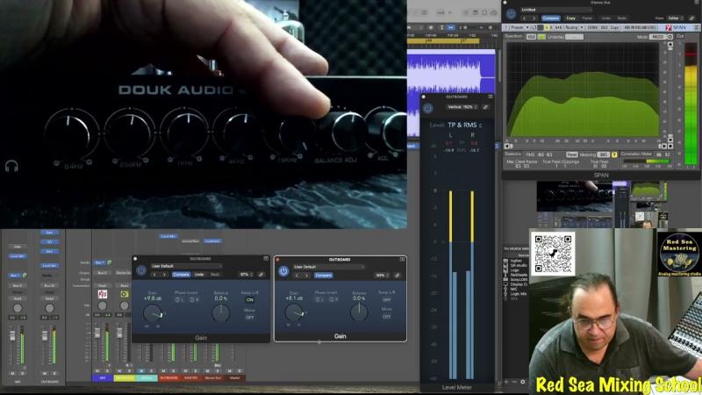Toggle power button in left OUTBOARD Gain plugin
The width and height of the screenshot is (702, 395).
tap(141, 270)
